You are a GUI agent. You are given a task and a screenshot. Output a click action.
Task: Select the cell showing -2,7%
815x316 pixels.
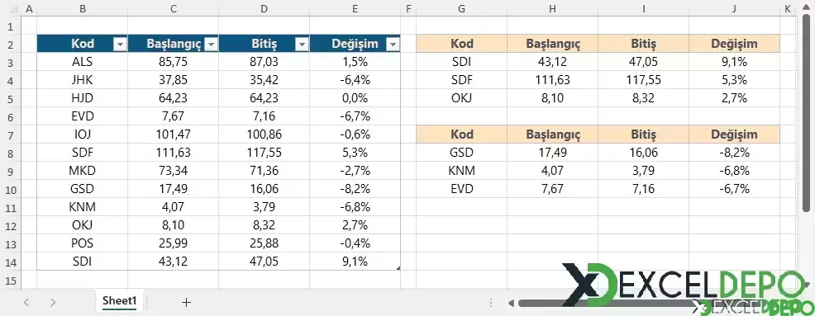pyautogui.click(x=355, y=172)
